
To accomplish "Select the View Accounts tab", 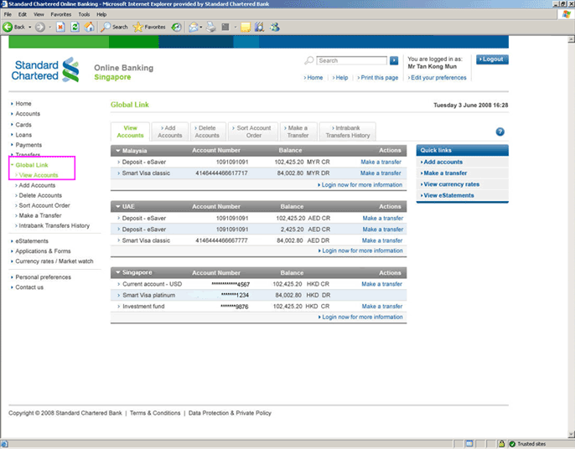I will (130, 132).
